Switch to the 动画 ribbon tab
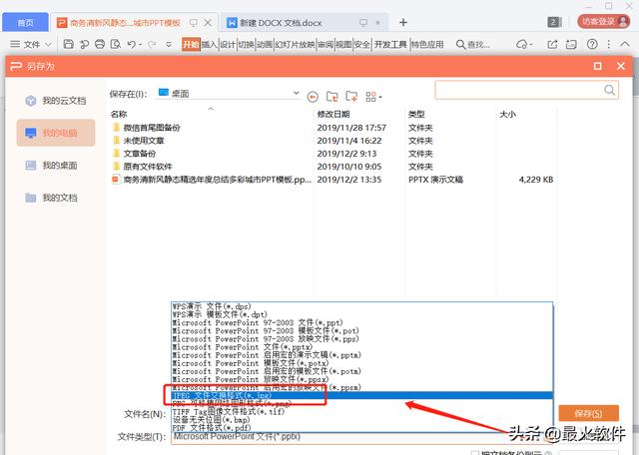The image size is (639, 455). click(x=264, y=44)
